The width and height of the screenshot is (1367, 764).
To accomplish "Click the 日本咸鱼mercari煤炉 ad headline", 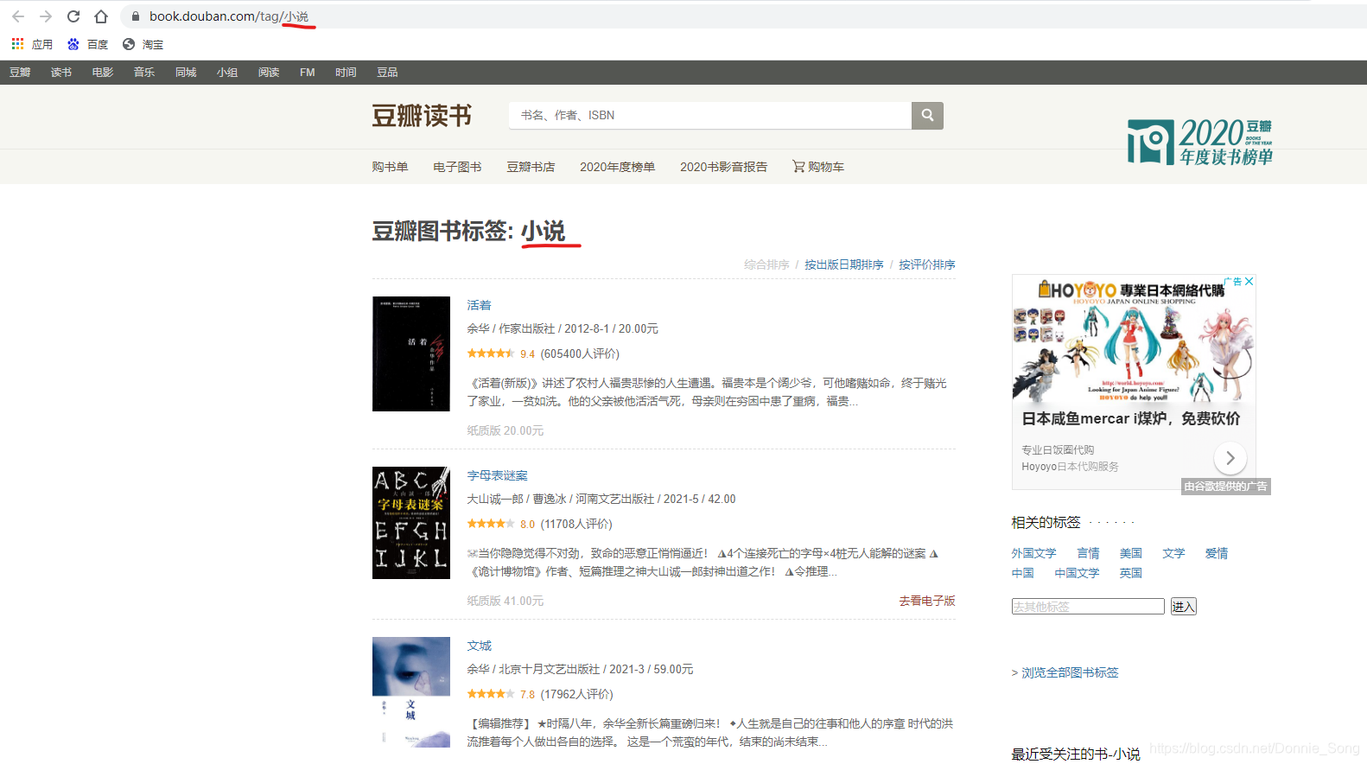I will [1131, 418].
